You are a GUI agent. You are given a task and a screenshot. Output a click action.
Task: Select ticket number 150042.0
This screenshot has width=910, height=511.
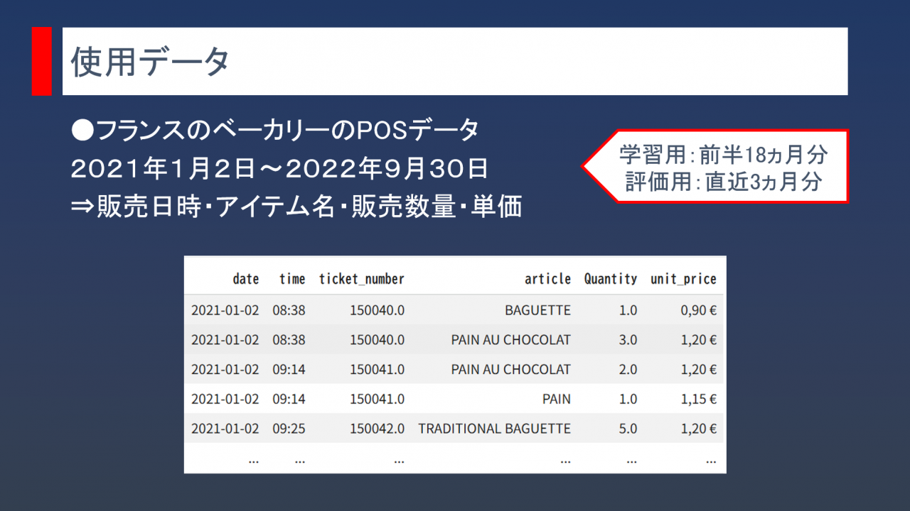[377, 429]
